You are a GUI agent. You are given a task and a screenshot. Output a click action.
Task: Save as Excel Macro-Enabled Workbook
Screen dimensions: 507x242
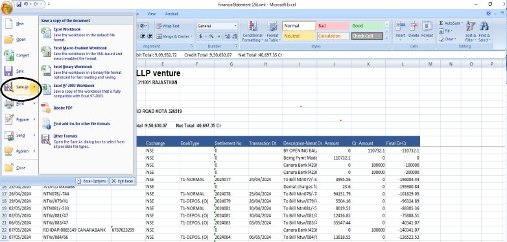(x=86, y=53)
